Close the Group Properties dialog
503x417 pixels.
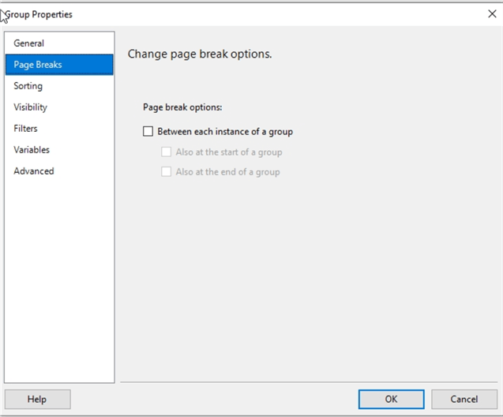[492, 13]
